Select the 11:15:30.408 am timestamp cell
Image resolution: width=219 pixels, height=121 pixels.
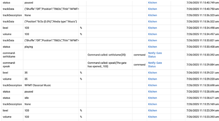(x=202, y=47)
